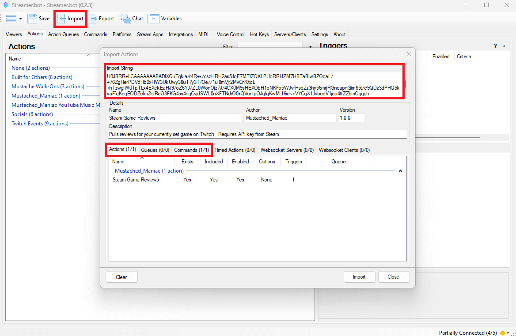Click the Export toolbar icon

pos(94,19)
